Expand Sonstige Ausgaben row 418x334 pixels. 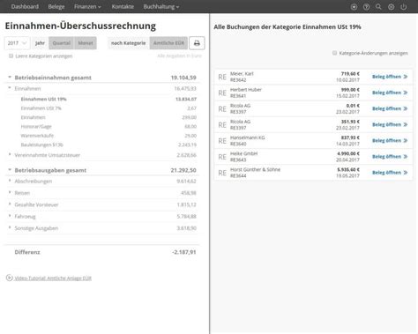click(x=10, y=227)
